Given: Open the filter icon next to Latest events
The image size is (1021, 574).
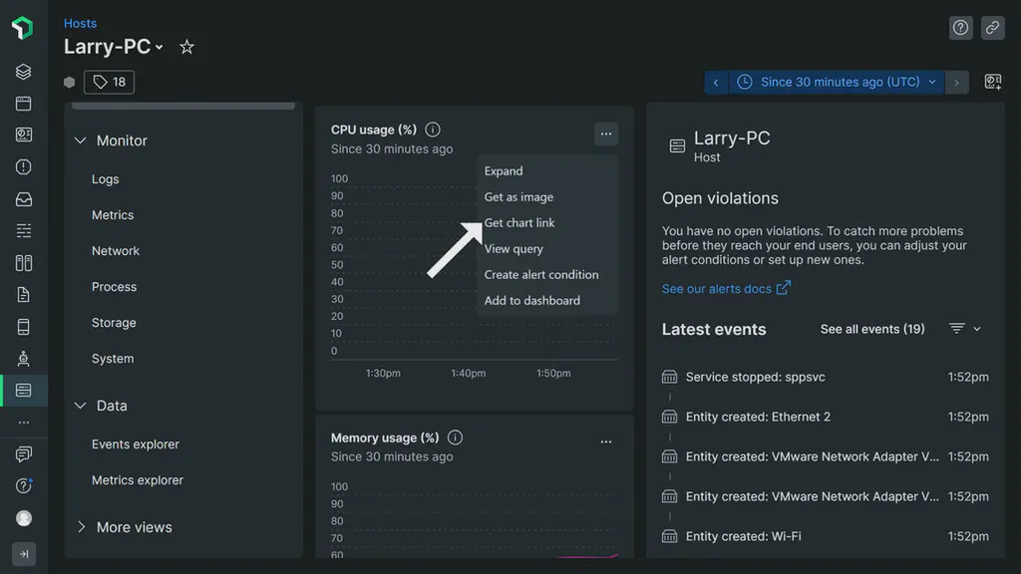Looking at the screenshot, I should click(955, 329).
